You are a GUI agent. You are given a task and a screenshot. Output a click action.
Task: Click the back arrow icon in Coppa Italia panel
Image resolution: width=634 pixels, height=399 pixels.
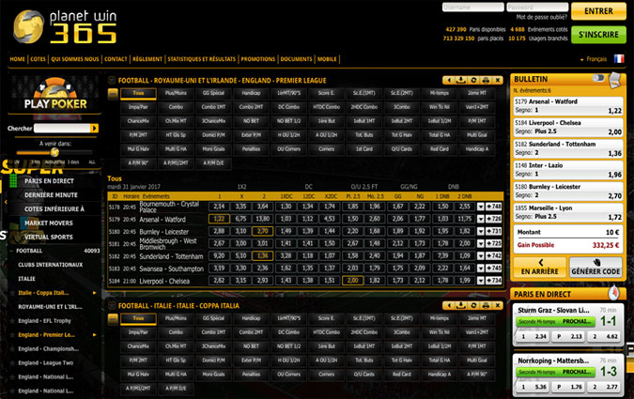tap(449, 305)
